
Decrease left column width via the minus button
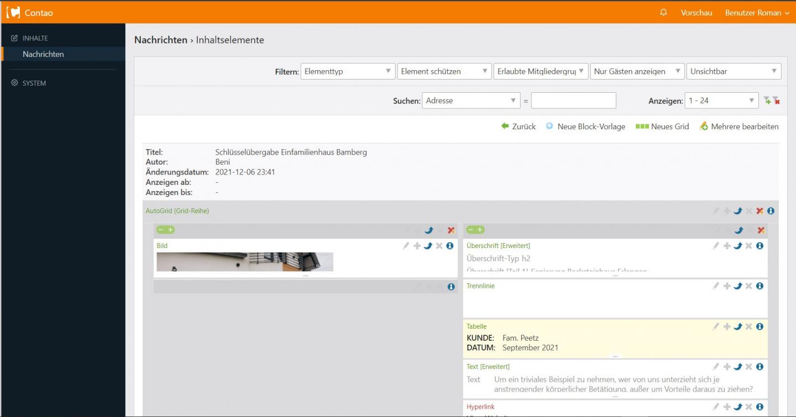161,230
